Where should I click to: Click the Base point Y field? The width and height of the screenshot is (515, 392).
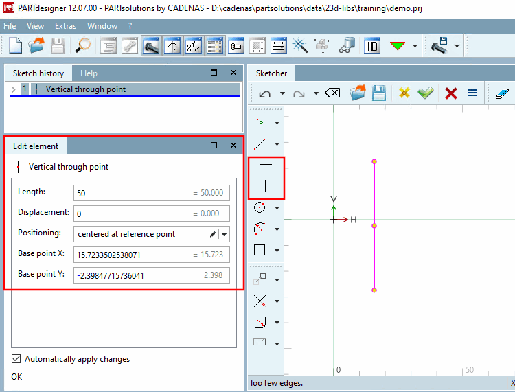point(133,275)
